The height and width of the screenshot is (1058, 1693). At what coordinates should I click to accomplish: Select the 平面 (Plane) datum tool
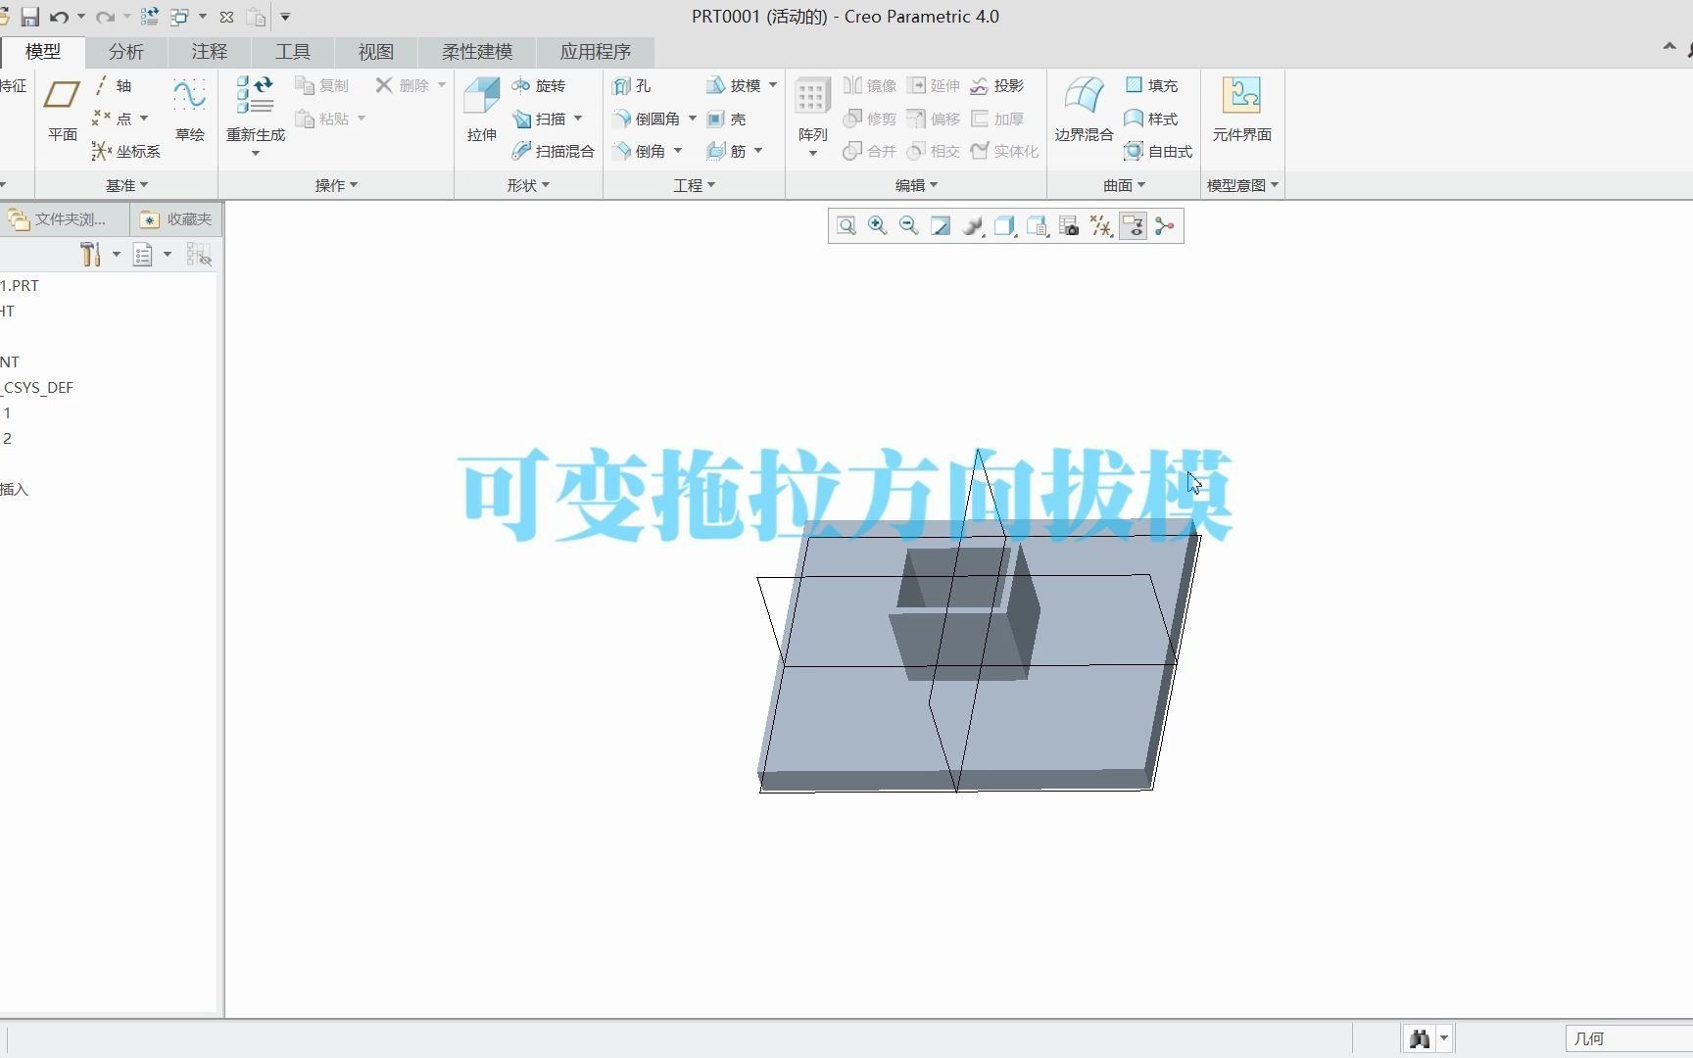62,109
